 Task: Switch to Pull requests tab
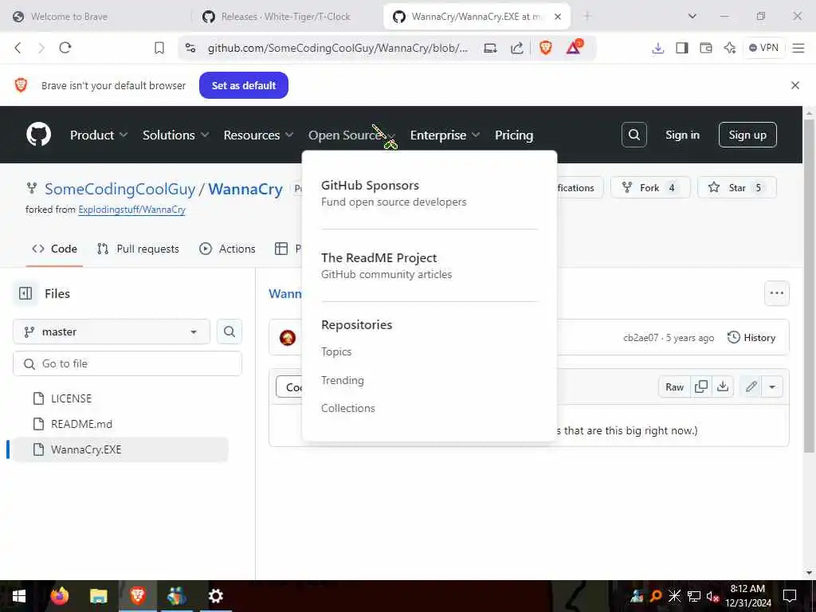(x=138, y=249)
